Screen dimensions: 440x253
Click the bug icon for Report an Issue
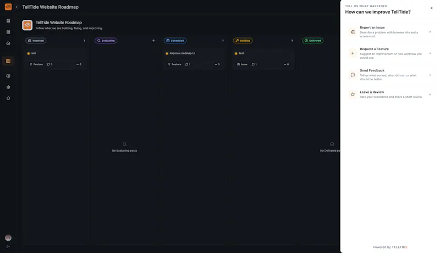(x=353, y=32)
